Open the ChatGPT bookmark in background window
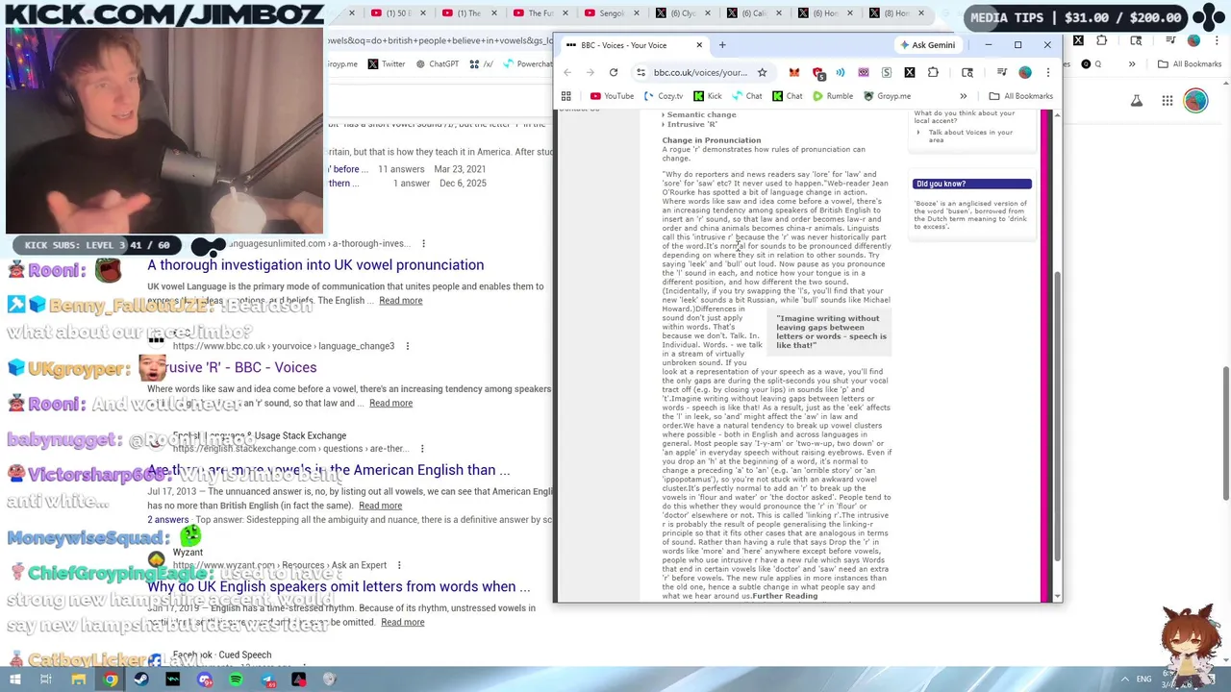Screen dimensions: 1231x692 tap(437, 64)
